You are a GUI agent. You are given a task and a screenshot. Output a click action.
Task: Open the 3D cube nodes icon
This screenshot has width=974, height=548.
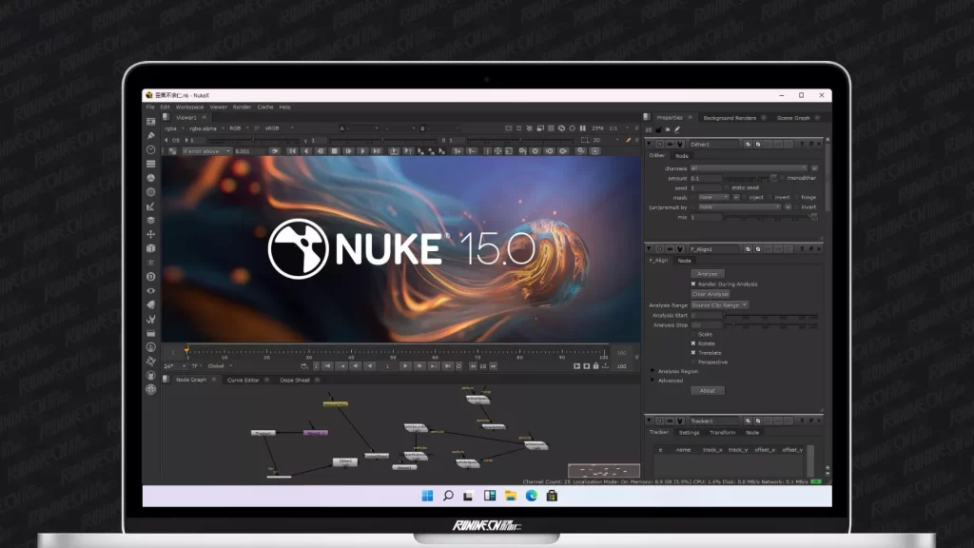(150, 248)
